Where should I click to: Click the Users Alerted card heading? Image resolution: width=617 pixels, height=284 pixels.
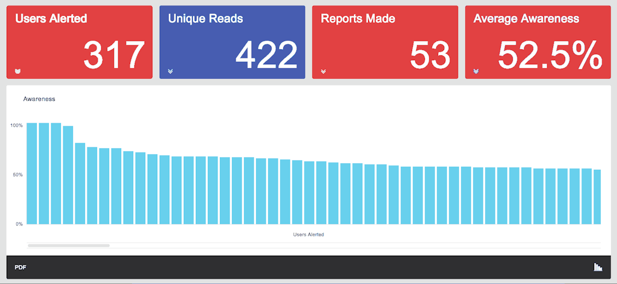[x=51, y=19]
